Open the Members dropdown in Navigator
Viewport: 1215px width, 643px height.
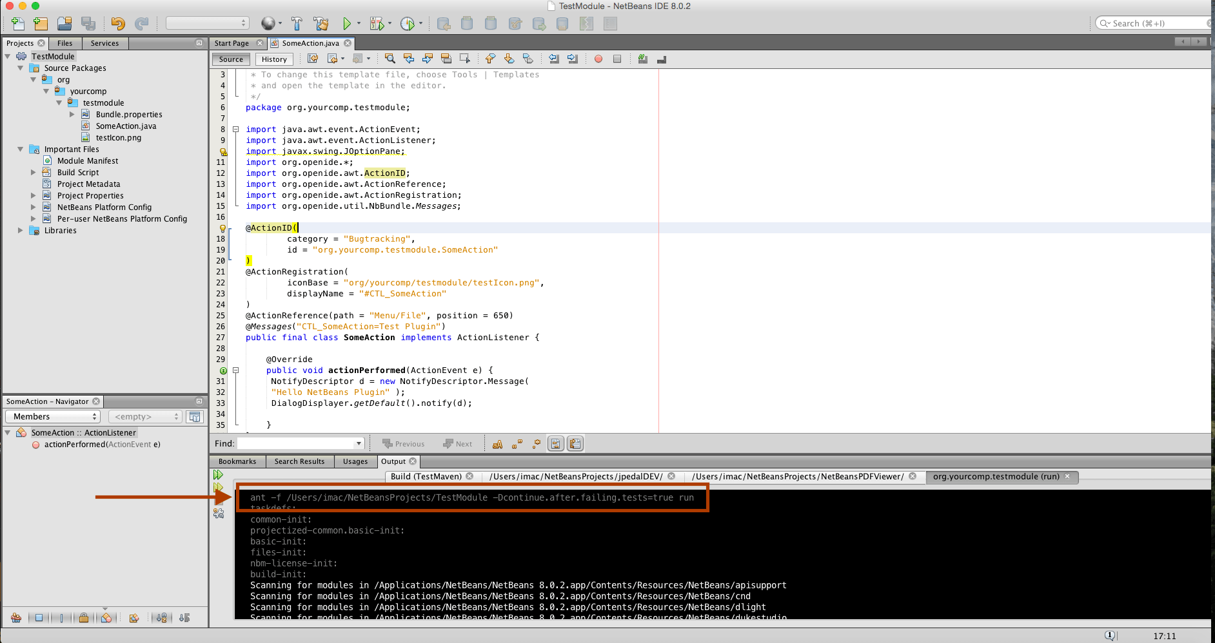pyautogui.click(x=53, y=417)
